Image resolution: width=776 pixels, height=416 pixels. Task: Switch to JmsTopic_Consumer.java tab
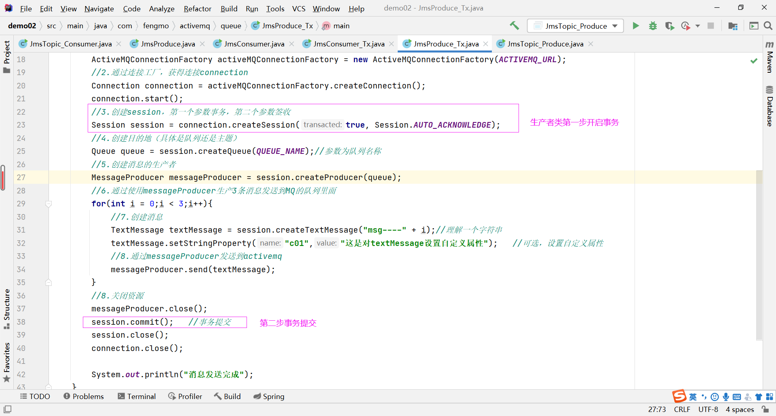(x=71, y=44)
